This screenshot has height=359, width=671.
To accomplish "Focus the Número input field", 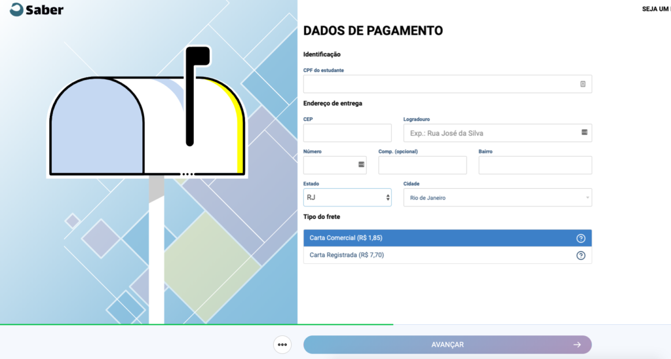I will [335, 165].
